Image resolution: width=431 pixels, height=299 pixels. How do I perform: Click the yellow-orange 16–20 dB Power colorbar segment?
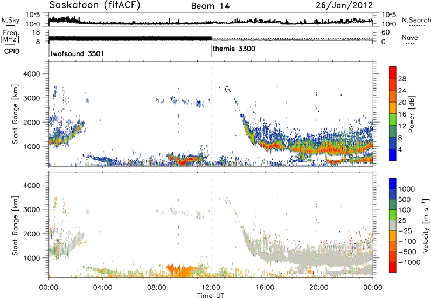tap(393, 107)
